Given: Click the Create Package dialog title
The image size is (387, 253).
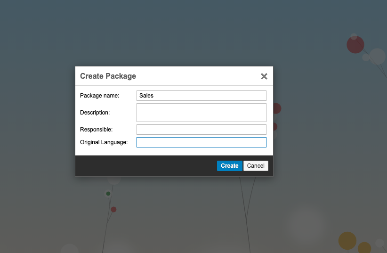Looking at the screenshot, I should tap(108, 76).
